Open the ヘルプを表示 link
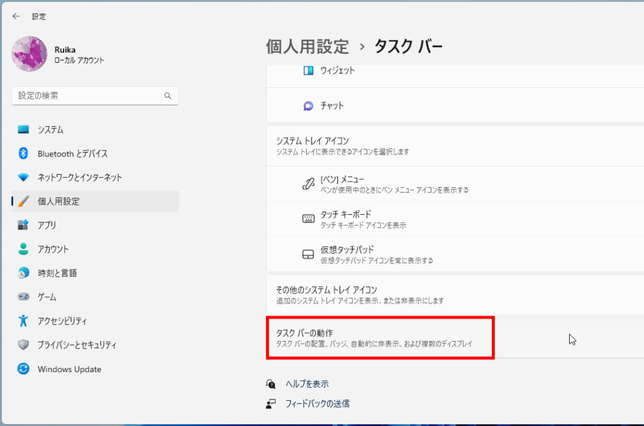Viewport: 644px width, 426px height. (x=307, y=384)
